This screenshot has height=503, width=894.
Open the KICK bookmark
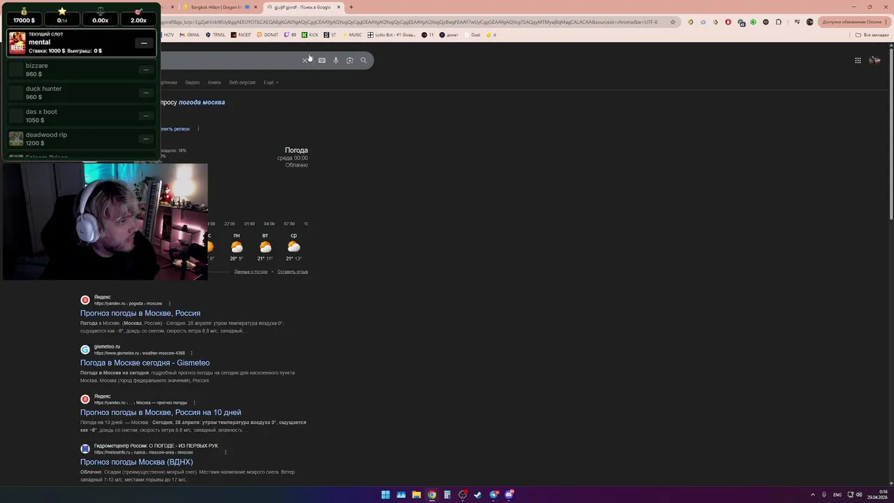pos(310,34)
